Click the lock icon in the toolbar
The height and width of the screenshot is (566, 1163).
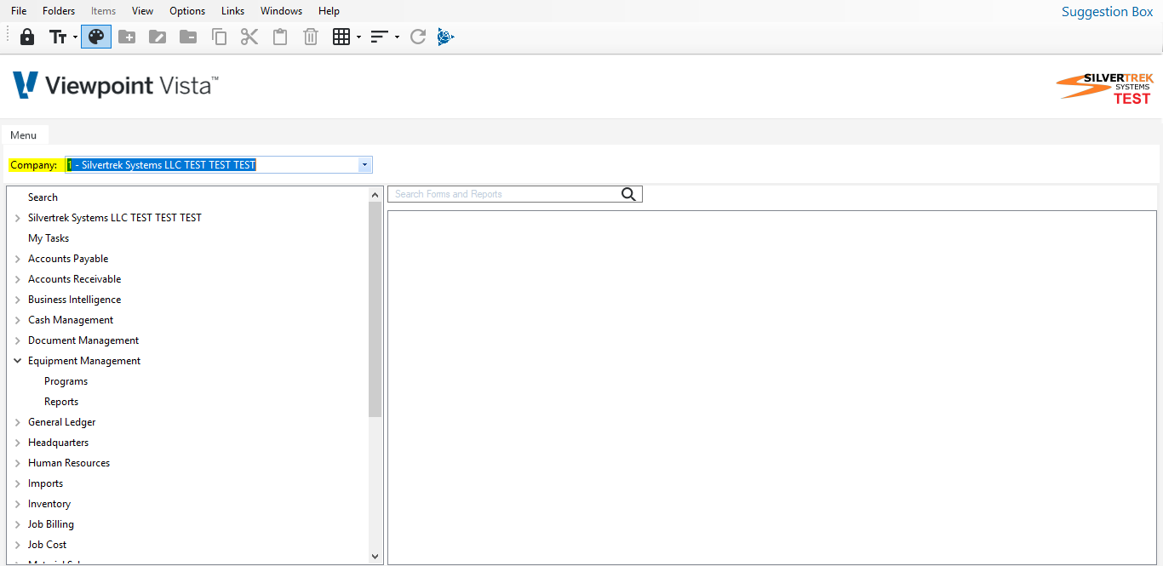[x=27, y=37]
